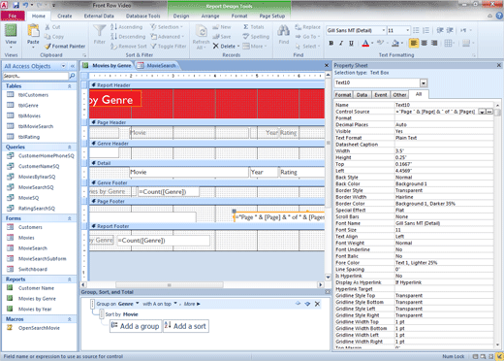This screenshot has width=504, height=361.
Task: Open Group on Genre field dropdown
Action: [x=138, y=304]
